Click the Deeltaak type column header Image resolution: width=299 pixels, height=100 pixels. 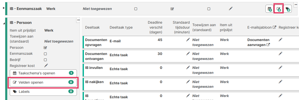(x=121, y=27)
